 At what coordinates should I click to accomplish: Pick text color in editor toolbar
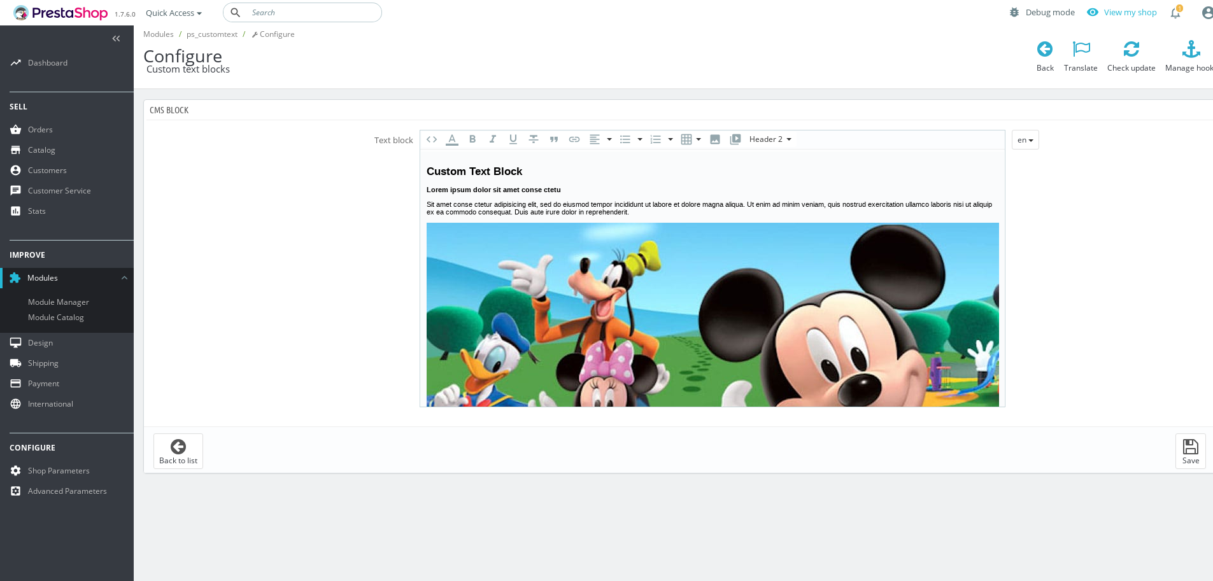(x=452, y=139)
